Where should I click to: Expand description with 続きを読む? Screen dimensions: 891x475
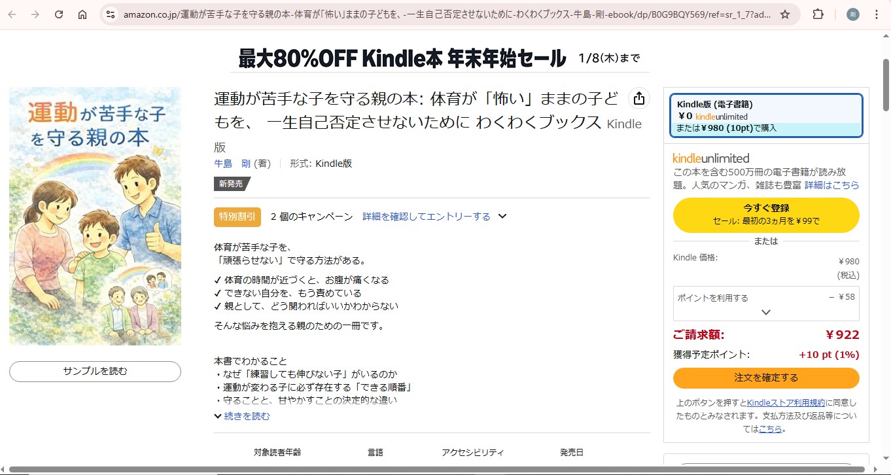(x=246, y=416)
